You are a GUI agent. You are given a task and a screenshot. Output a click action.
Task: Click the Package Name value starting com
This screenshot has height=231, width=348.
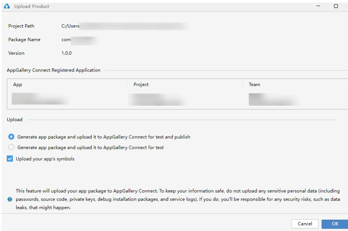click(80, 40)
